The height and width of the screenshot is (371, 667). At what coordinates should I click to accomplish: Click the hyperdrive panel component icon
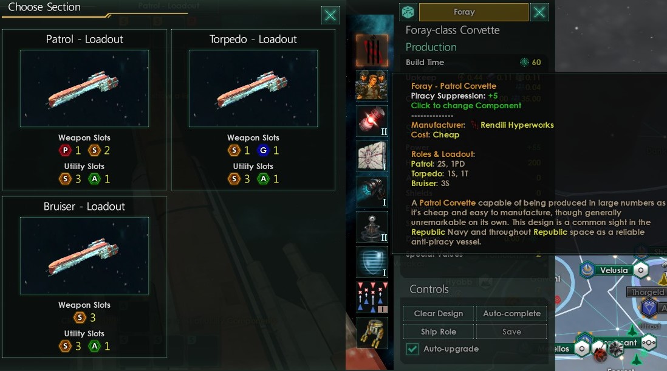(372, 156)
